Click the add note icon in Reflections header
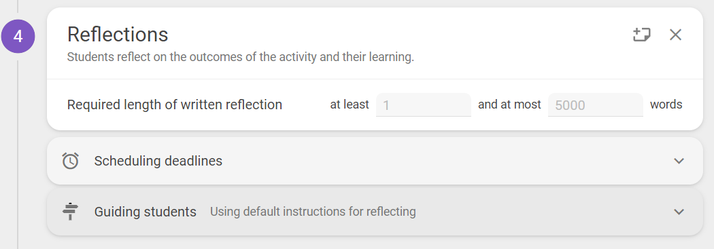Screen dimensions: 714x249 click(642, 35)
